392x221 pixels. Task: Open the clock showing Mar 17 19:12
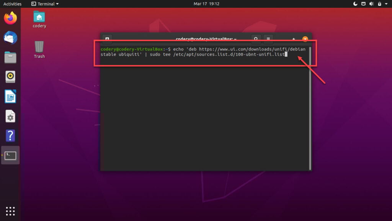(x=206, y=4)
